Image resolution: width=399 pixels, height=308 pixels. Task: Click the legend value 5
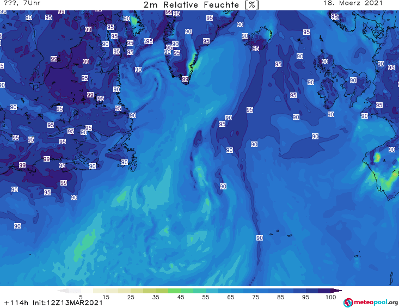(x=81, y=297)
